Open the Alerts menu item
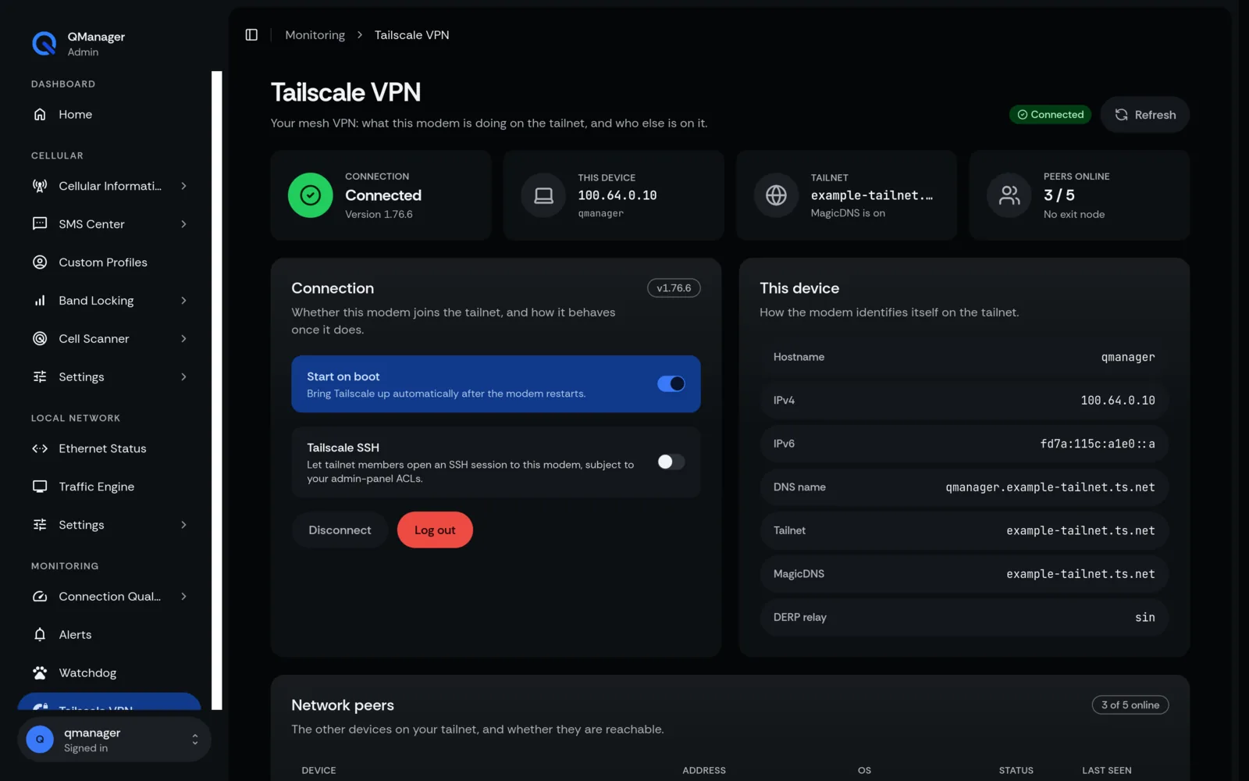 pyautogui.click(x=109, y=634)
